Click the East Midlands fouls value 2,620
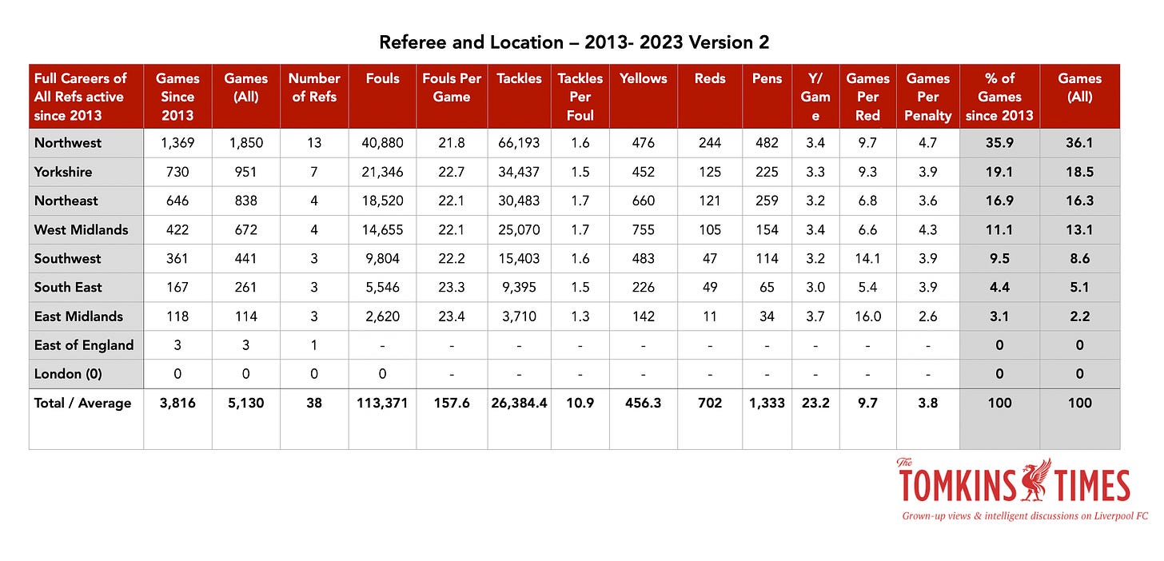This screenshot has width=1164, height=561. point(382,316)
